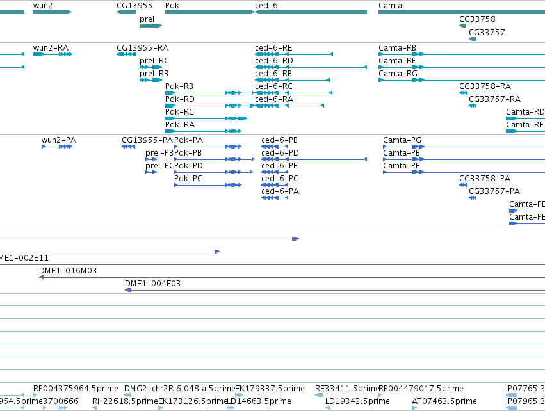Image resolution: width=545 pixels, height=411 pixels.
Task: Open the RP004479017.5prime EST feature
Action: [x=380, y=395]
